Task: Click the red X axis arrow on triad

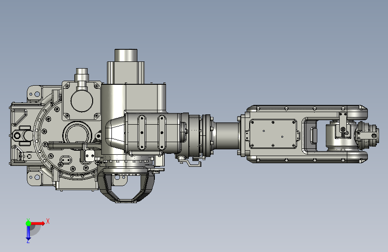Action: point(38,223)
